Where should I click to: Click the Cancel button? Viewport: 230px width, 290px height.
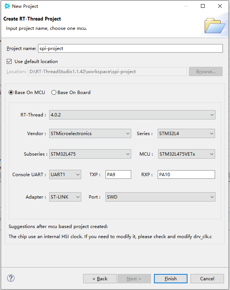pos(207,279)
